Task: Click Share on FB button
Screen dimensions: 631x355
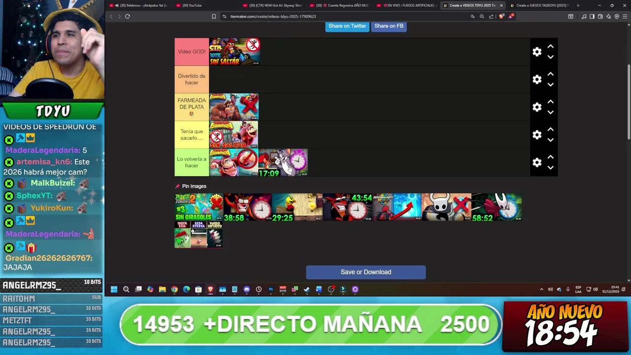Action: click(x=388, y=26)
